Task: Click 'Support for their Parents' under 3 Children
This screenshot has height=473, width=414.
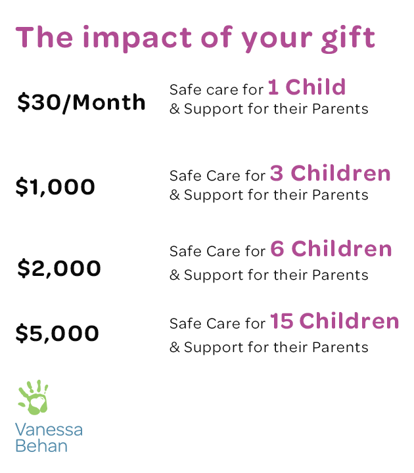Action: click(x=276, y=195)
